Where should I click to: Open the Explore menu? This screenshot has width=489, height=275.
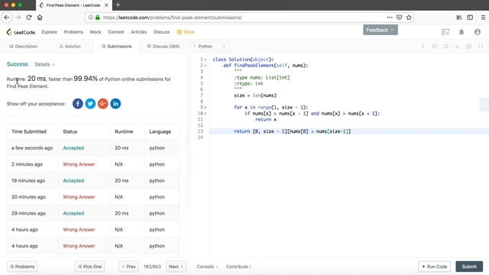coord(49,32)
